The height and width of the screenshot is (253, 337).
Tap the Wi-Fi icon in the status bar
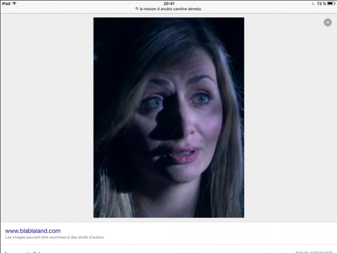(14, 3)
